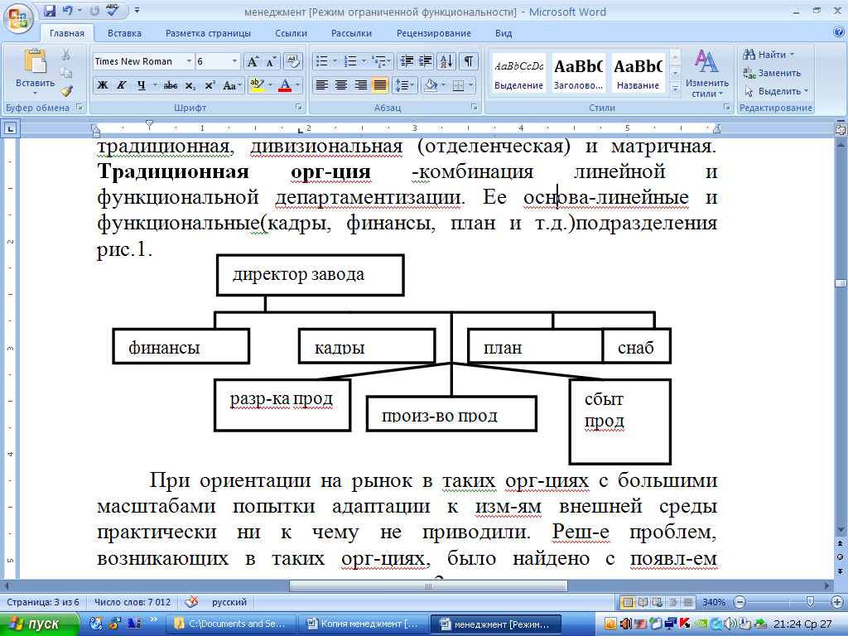Screen dimensions: 848x636
Task: Undo the last action
Action: (x=67, y=11)
